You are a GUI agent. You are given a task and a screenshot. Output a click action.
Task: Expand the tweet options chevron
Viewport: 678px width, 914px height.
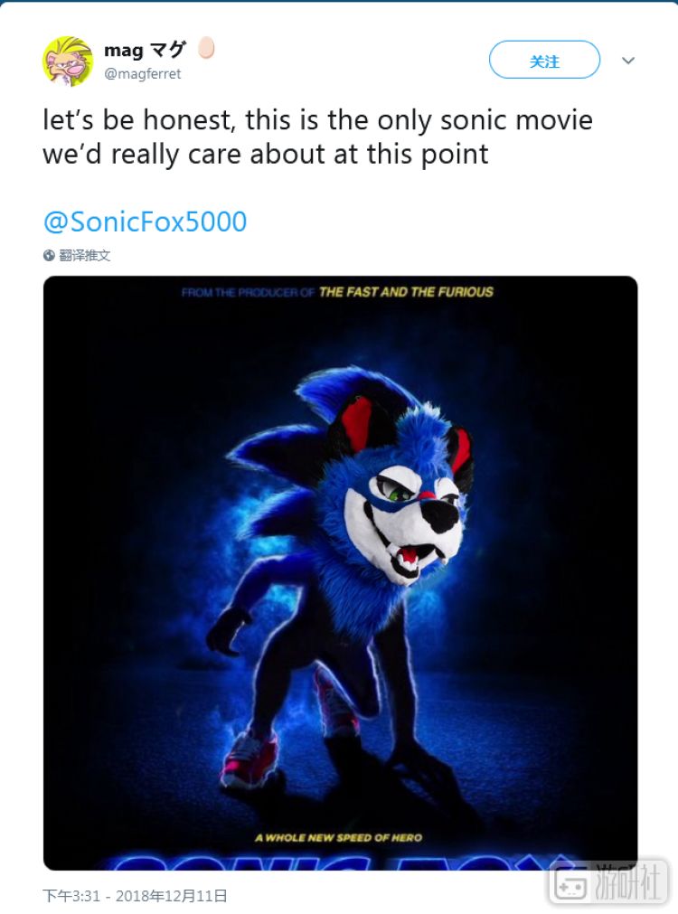(x=628, y=60)
